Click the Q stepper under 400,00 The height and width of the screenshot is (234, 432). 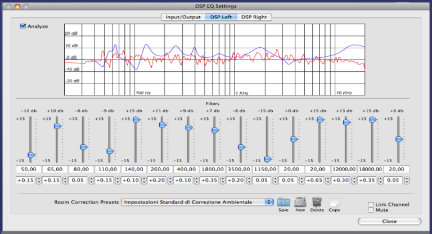click(x=196, y=180)
